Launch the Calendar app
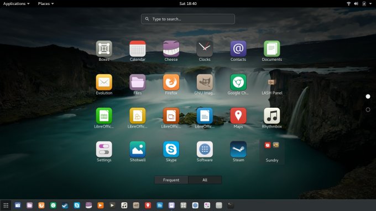This screenshot has height=211, width=376. pos(138,49)
